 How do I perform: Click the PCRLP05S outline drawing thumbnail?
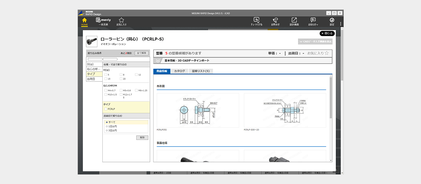pos(198,110)
